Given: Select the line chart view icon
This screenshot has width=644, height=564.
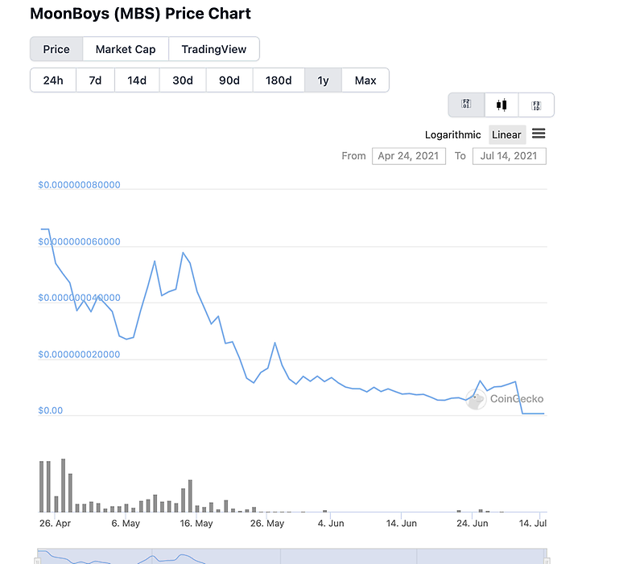Looking at the screenshot, I should coord(466,105).
